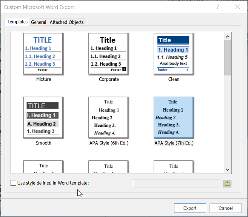
Task: Select the APA Style (7th Ed.) template
Action: click(173, 117)
